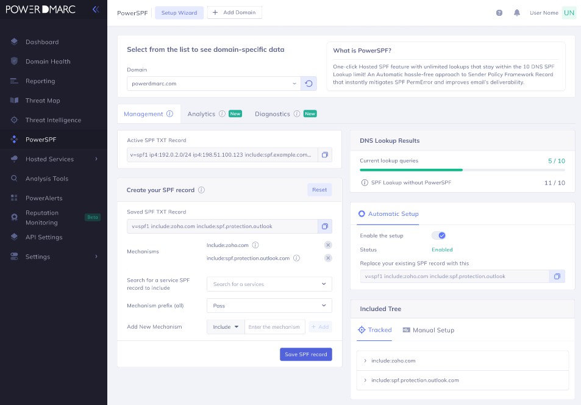Screen dimensions: 581x405
Task: Show info for SPF Lookup without PowerSPF
Action: (364, 182)
